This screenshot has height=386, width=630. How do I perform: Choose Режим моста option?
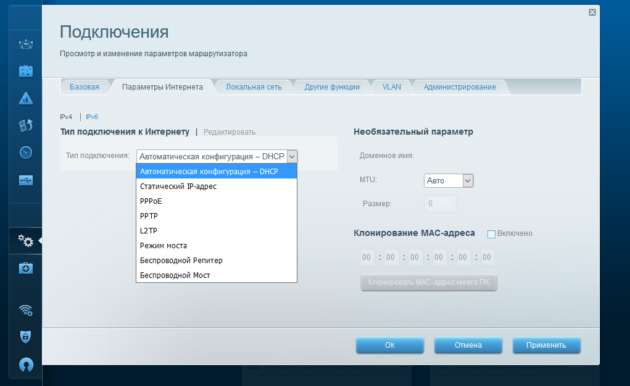pyautogui.click(x=217, y=246)
